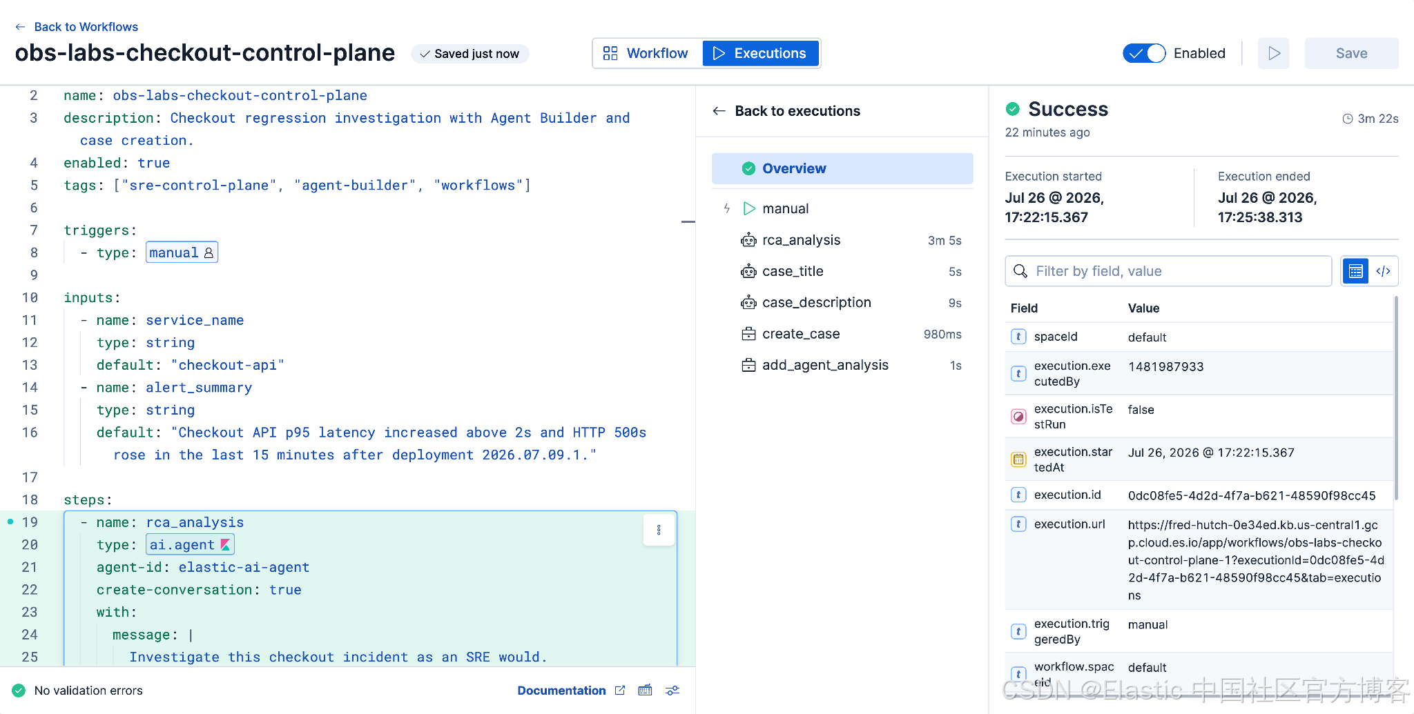Screen dimensions: 1414x714
Task: Click the search magnifier icon in filter
Action: 1020,271
